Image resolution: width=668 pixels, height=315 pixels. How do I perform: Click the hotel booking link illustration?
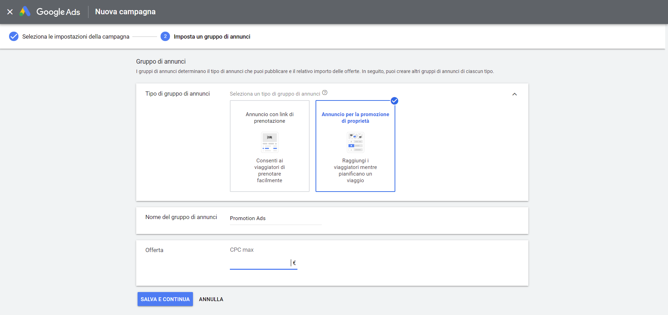coord(270,142)
